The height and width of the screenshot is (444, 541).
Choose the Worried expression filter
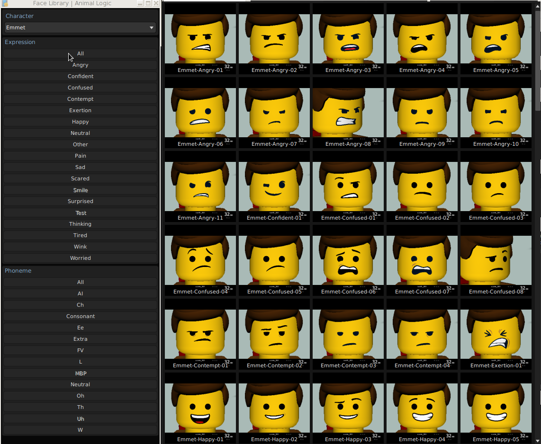tap(80, 258)
